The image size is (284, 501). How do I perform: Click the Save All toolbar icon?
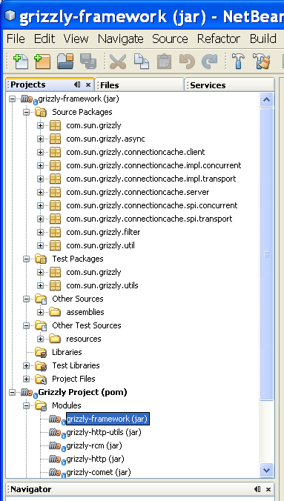pyautogui.click(x=88, y=61)
